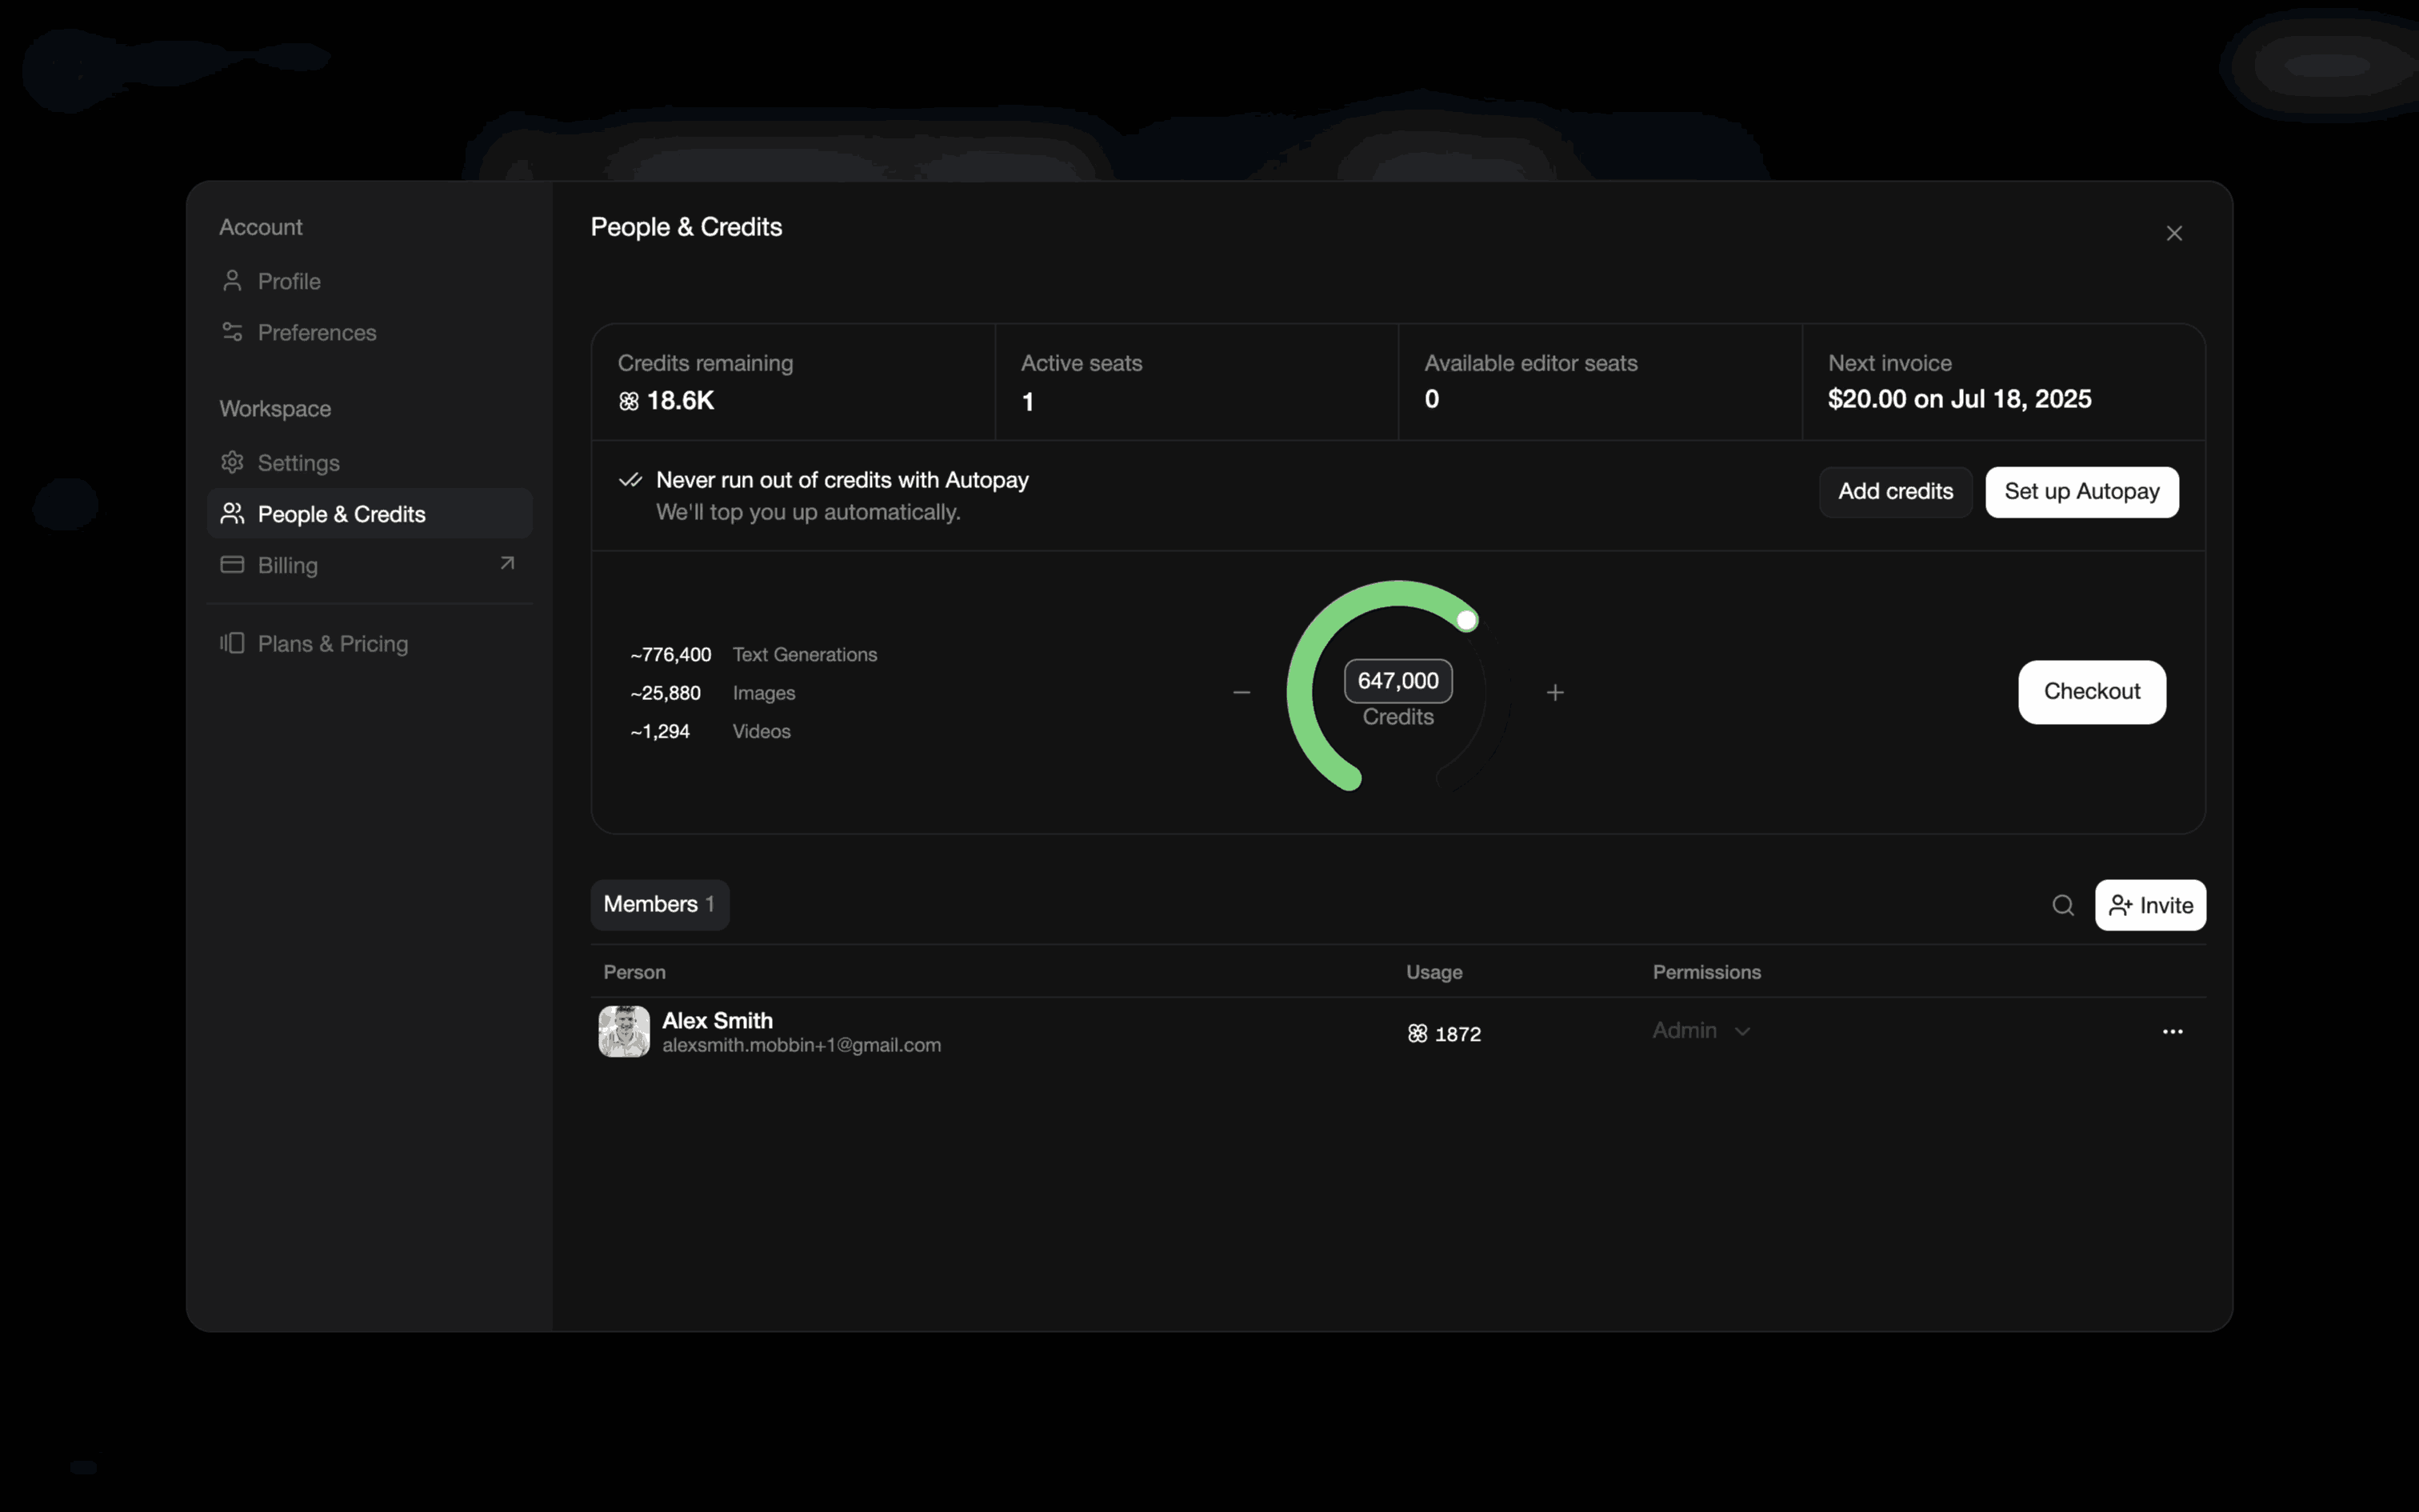Close the People & Credits dialog
The image size is (2419, 1512).
[2174, 233]
